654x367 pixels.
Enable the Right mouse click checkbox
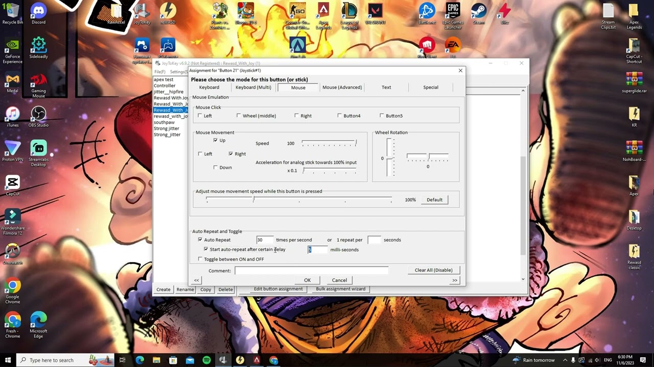[x=296, y=116]
